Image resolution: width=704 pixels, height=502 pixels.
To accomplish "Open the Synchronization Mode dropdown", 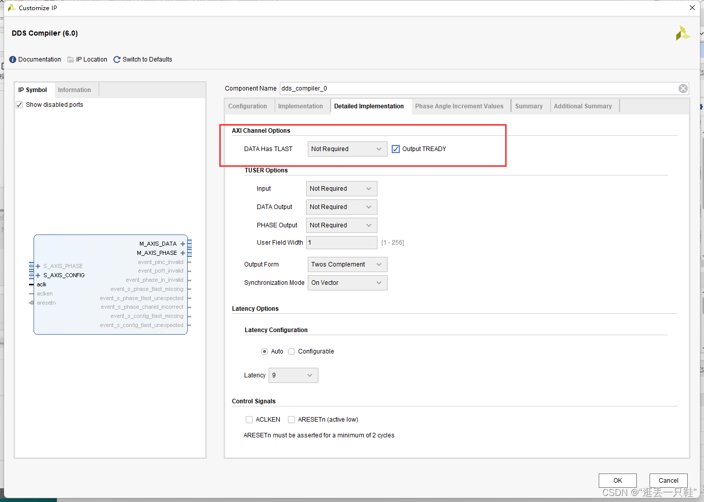I will click(347, 283).
